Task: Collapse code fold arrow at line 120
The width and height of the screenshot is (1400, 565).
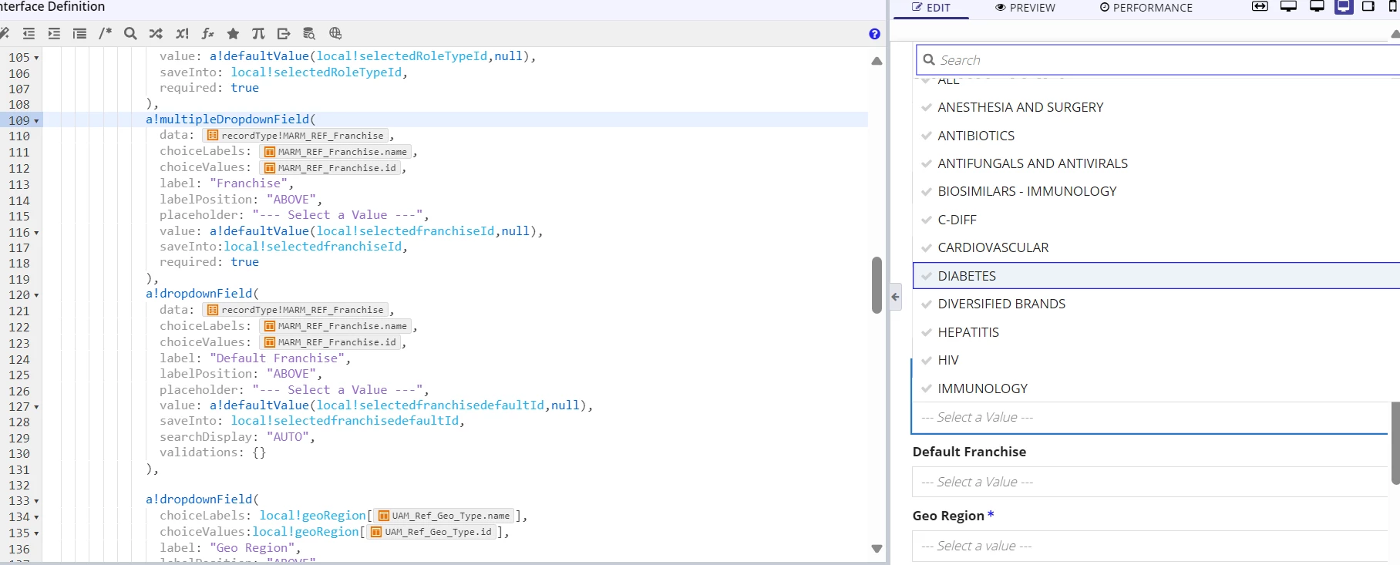Action: tap(36, 295)
